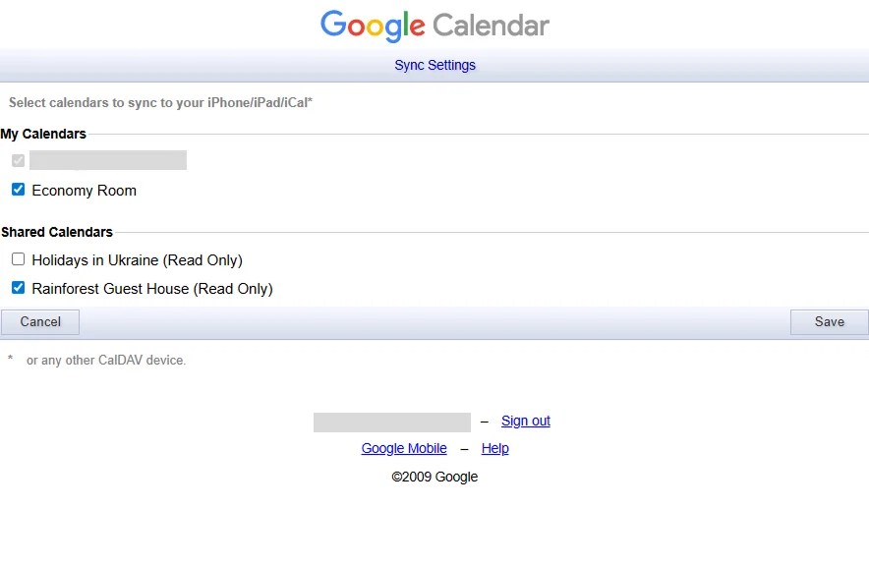Click the Google Calendar logo
The height and width of the screenshot is (564, 869).
tap(434, 26)
